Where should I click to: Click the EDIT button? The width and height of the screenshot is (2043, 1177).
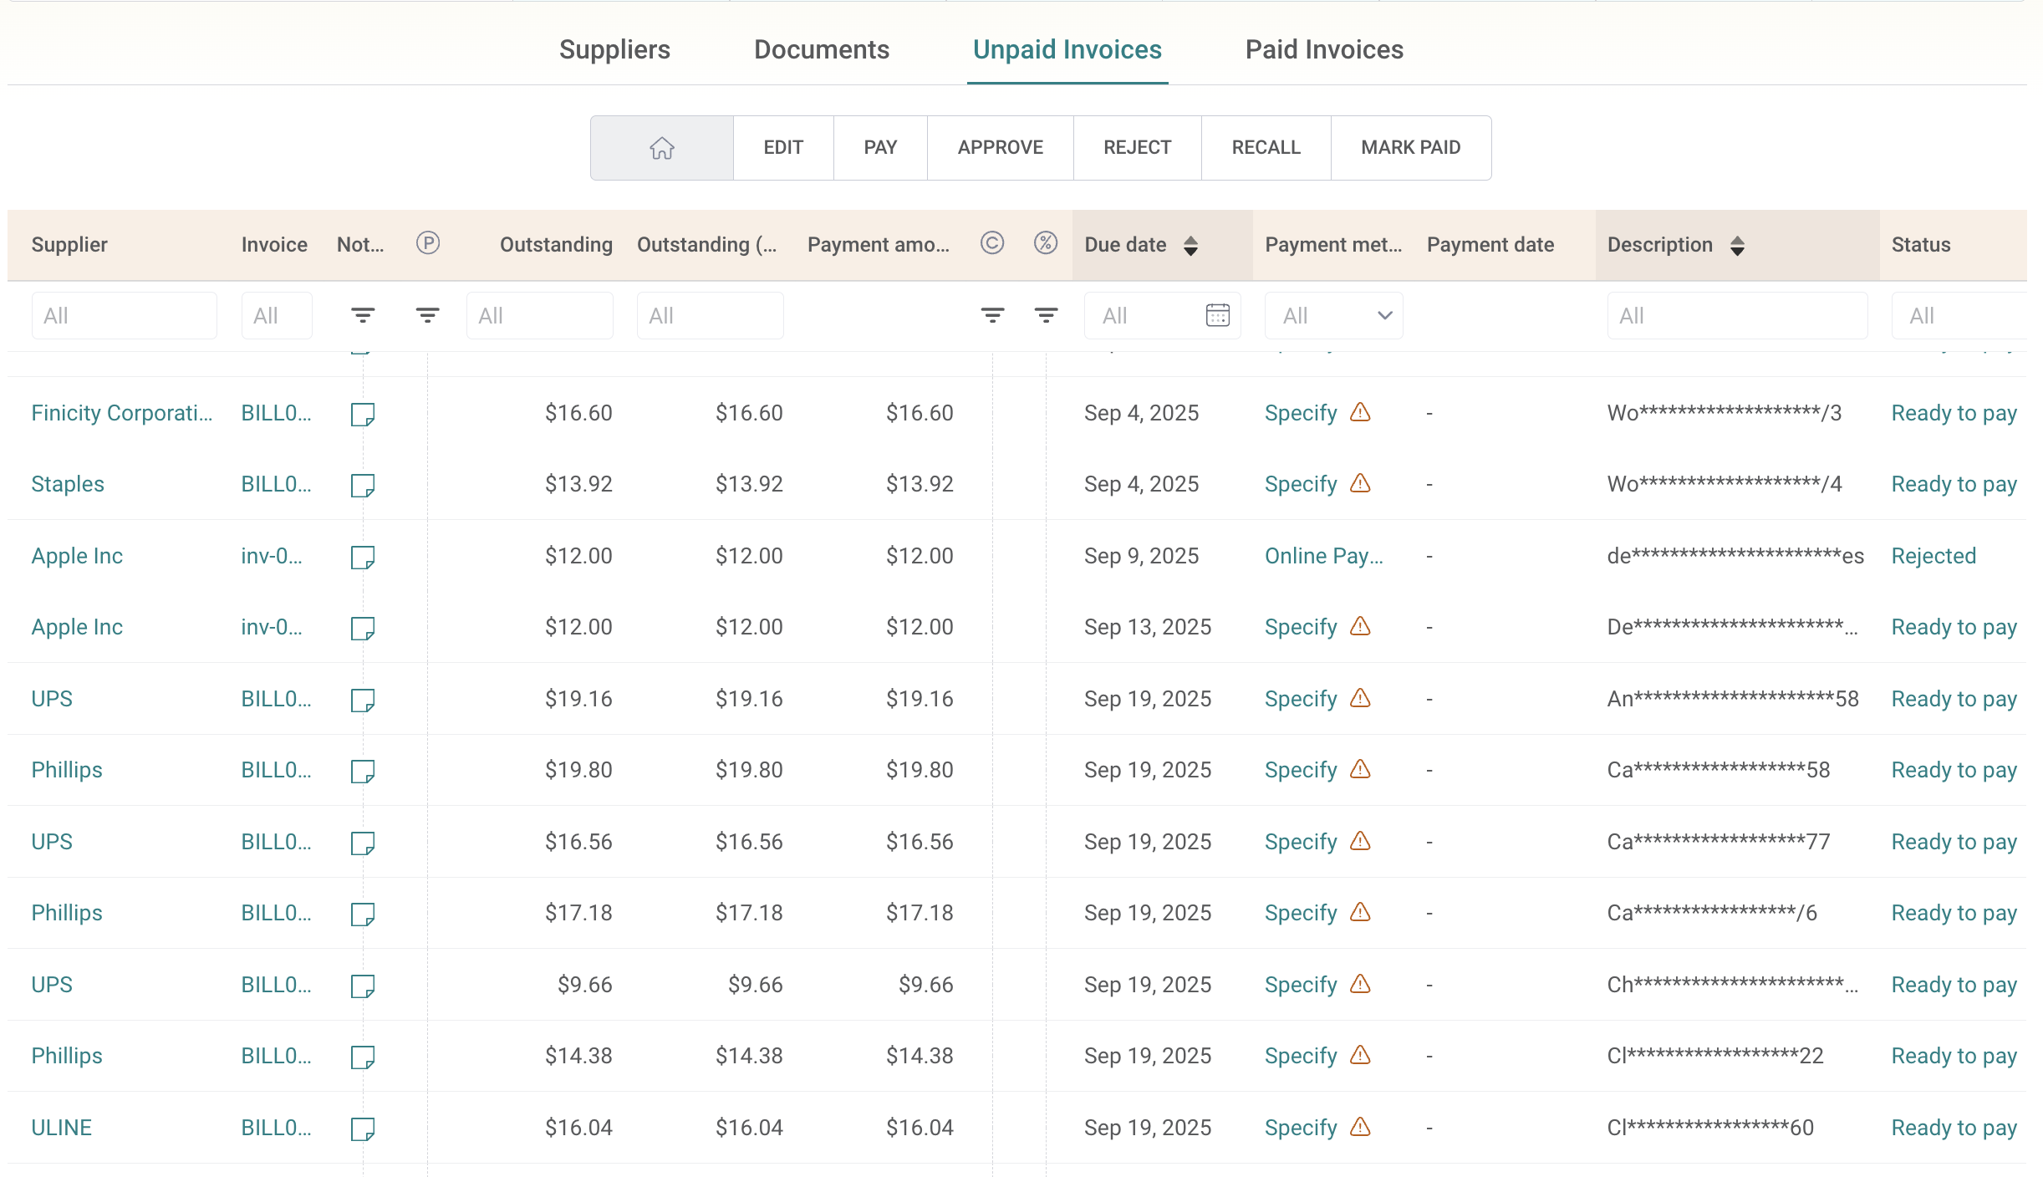pos(783,148)
